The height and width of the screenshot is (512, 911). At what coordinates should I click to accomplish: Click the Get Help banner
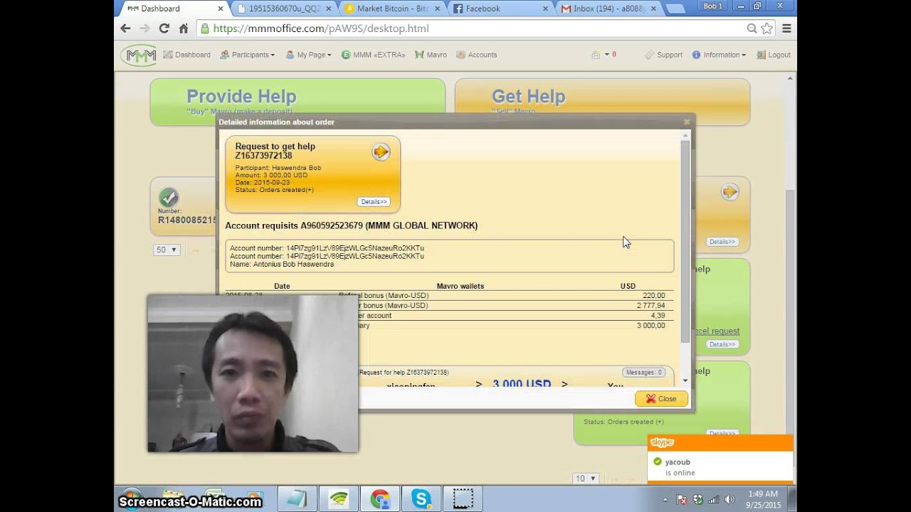tap(602, 102)
